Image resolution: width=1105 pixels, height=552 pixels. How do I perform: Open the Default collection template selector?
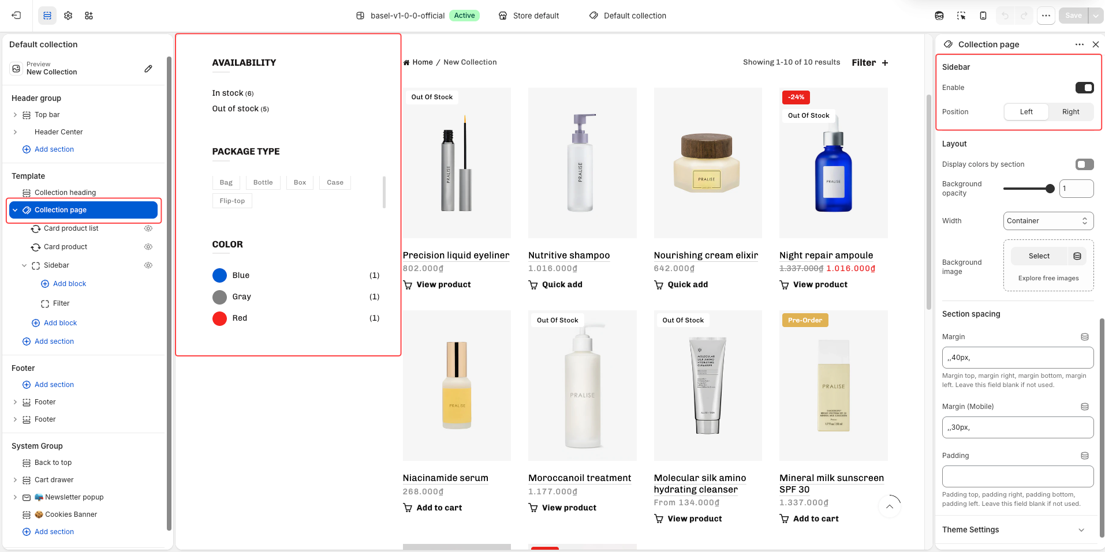pos(628,16)
